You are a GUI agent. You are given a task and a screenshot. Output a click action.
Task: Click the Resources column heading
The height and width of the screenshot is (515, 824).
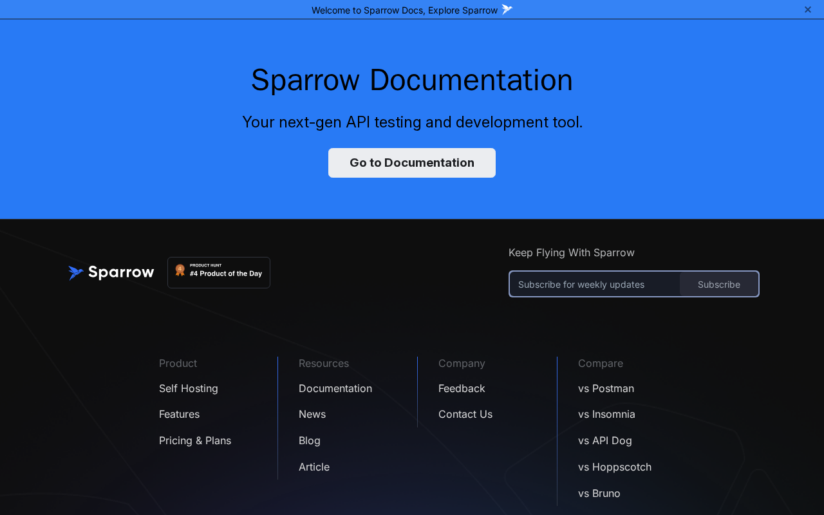[324, 363]
